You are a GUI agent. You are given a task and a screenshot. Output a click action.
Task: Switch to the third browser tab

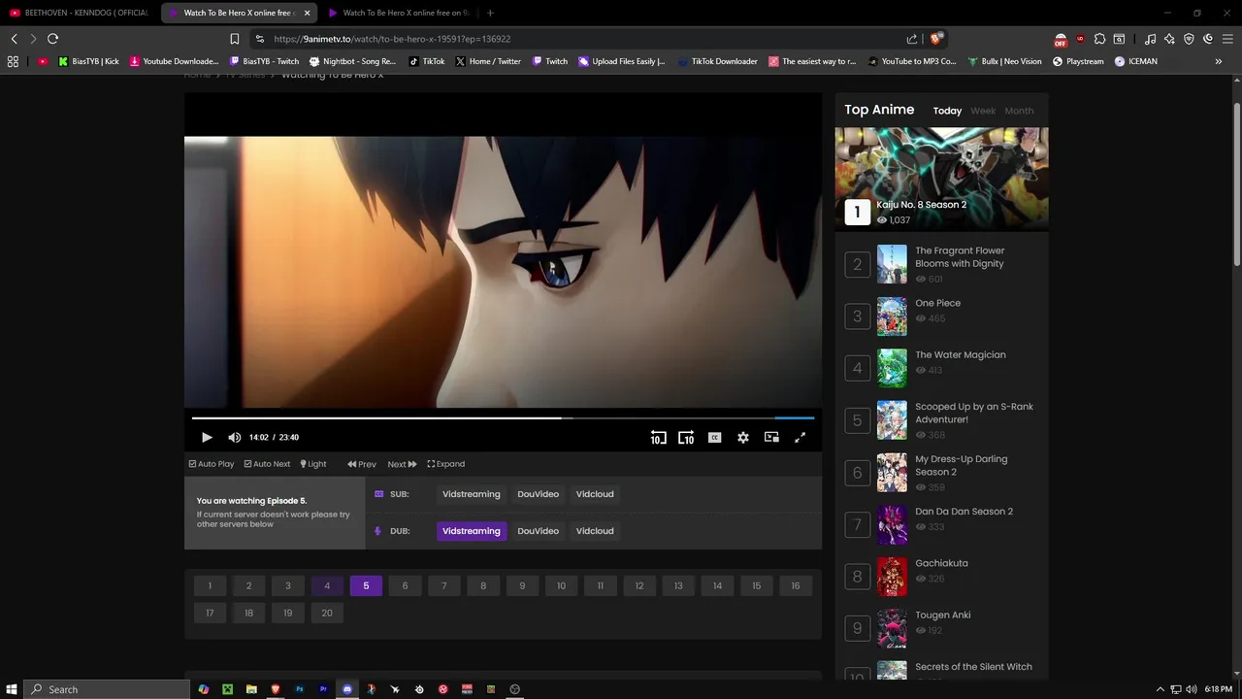point(398,13)
